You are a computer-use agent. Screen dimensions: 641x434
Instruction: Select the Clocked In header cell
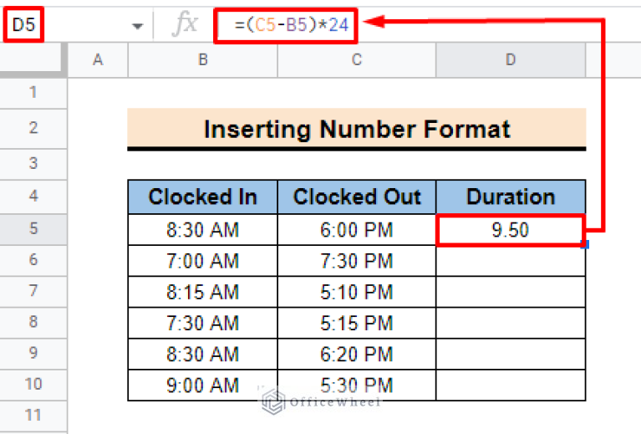pyautogui.click(x=203, y=197)
